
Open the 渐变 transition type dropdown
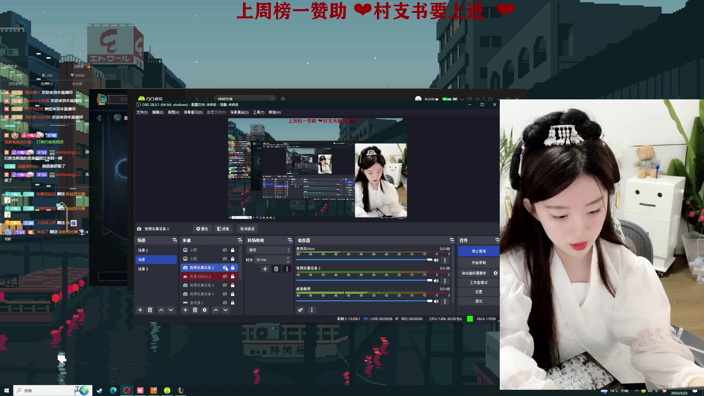pyautogui.click(x=269, y=250)
